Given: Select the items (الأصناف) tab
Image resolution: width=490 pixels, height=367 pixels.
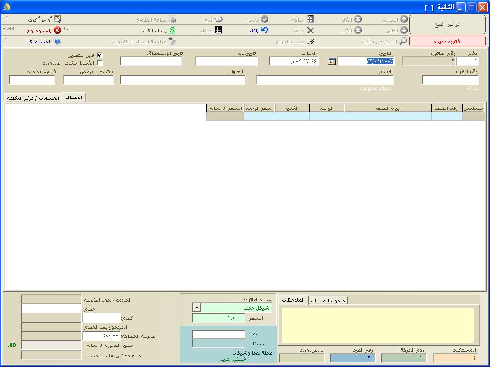Looking at the screenshot, I should [x=74, y=97].
